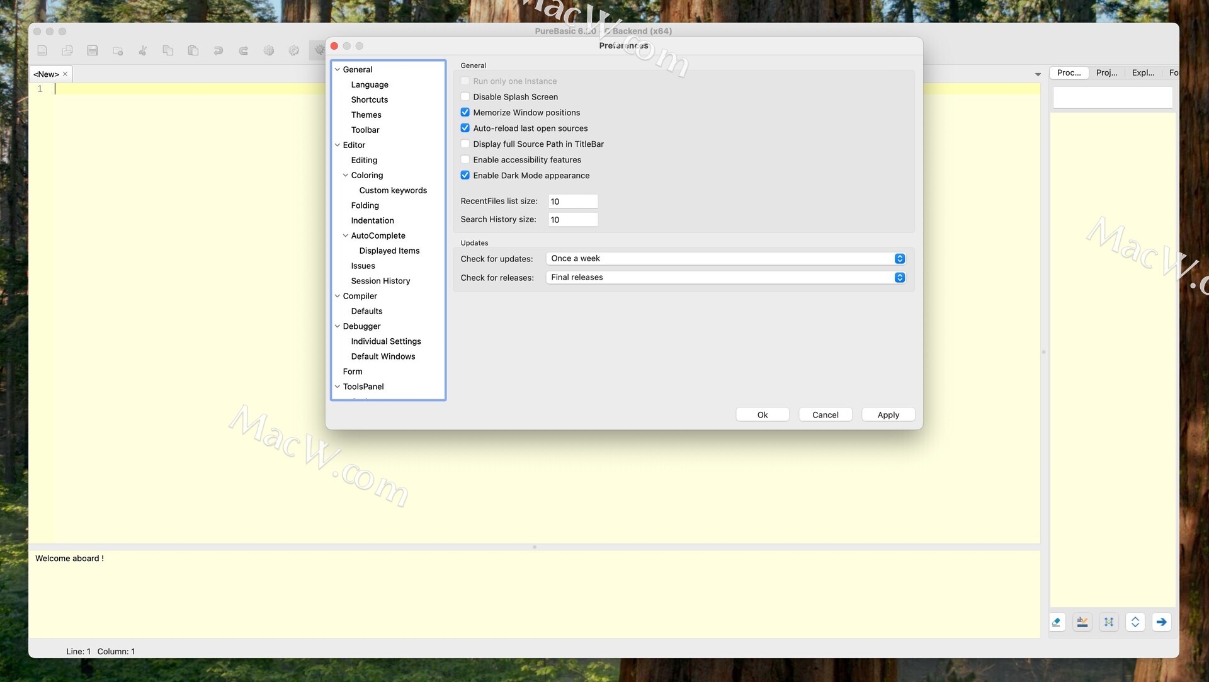The width and height of the screenshot is (1209, 682).
Task: Uncheck Auto-reload last open sources
Action: pos(465,128)
